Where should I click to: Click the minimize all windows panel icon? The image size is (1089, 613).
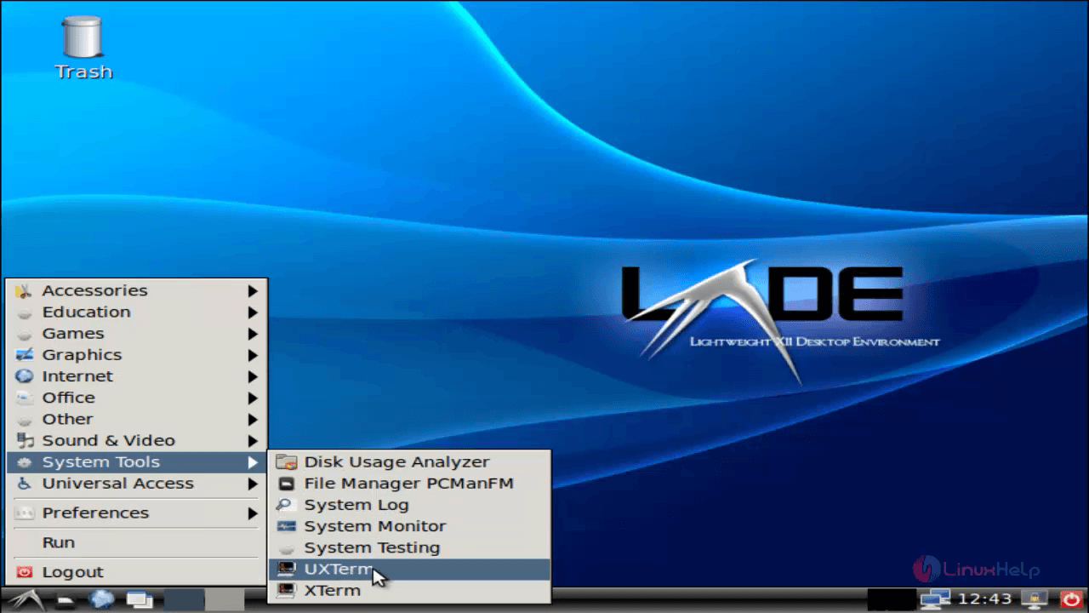point(138,600)
